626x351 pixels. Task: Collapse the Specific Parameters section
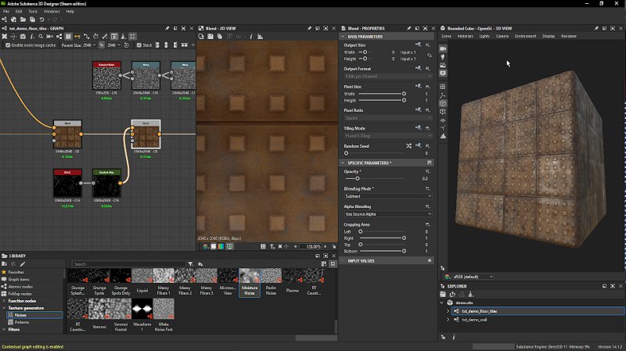(342, 163)
